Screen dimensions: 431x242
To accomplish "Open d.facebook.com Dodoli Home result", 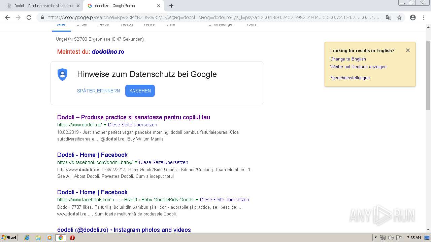I will coord(92,155).
